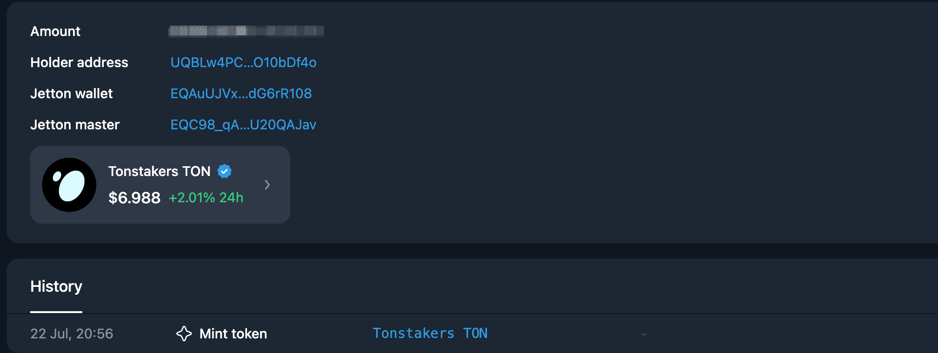Viewport: 938px width, 353px height.
Task: Click the dash in the history row
Action: [x=643, y=334]
